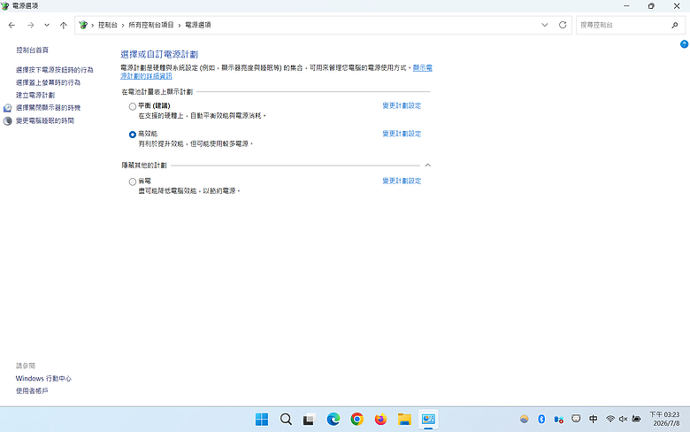
Task: Open 使用者帳戶 link
Action: (32, 390)
